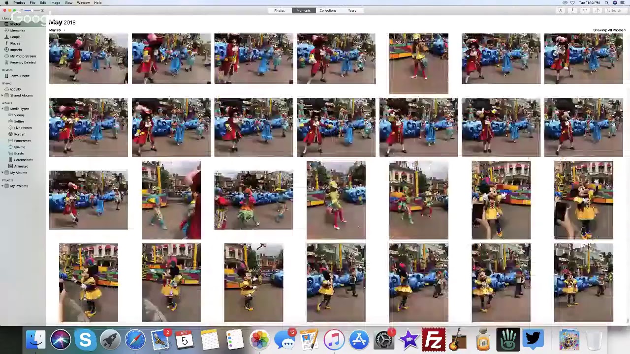Open the Image menu in menu bar

pos(55,3)
